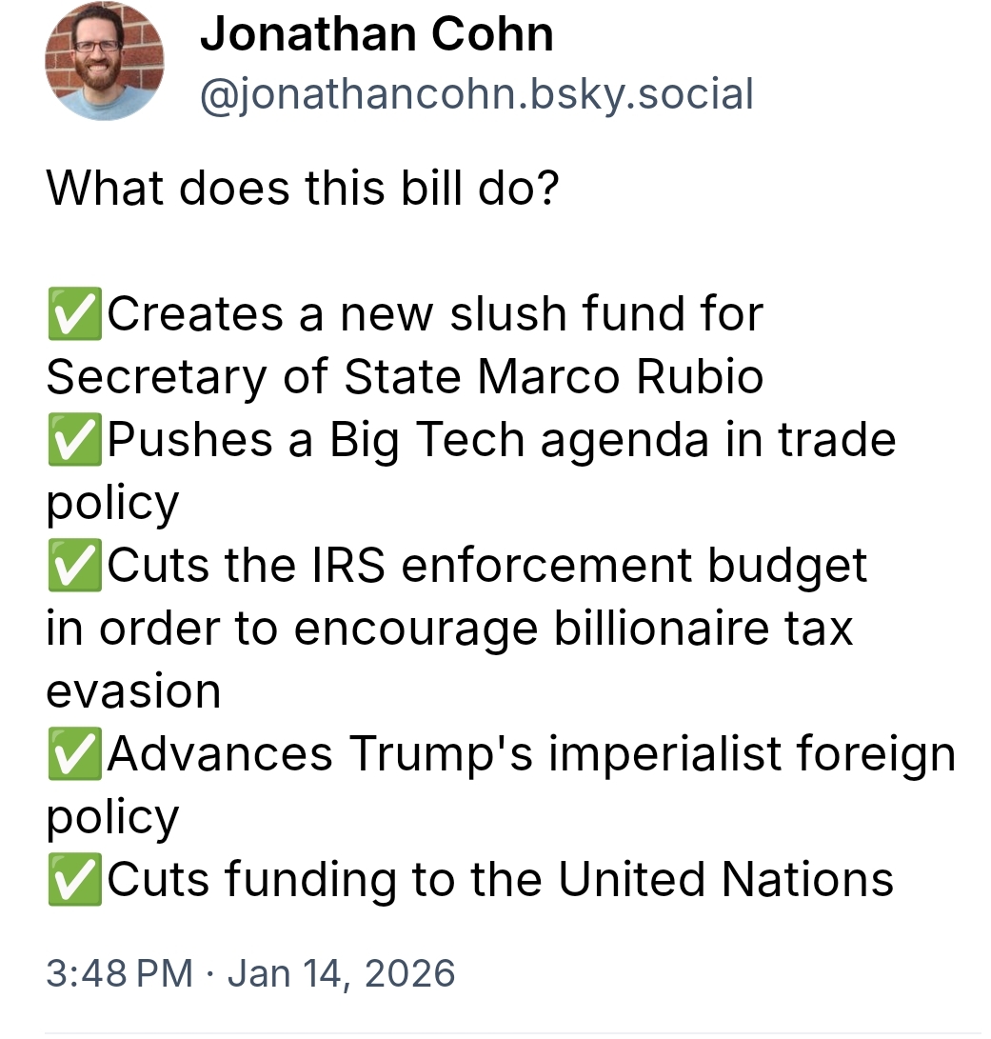Image resolution: width=991 pixels, height=1039 pixels.
Task: Click the display name Jonathan Cohn
Action: coord(376,35)
